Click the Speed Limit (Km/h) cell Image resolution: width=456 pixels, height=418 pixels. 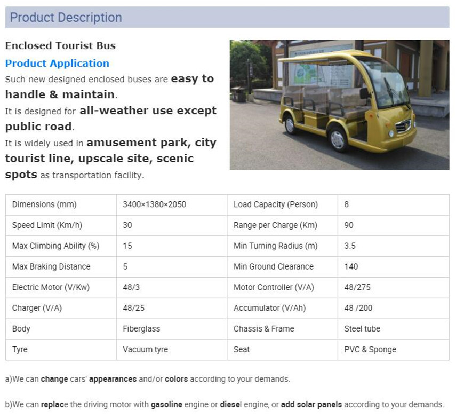pyautogui.click(x=61, y=225)
